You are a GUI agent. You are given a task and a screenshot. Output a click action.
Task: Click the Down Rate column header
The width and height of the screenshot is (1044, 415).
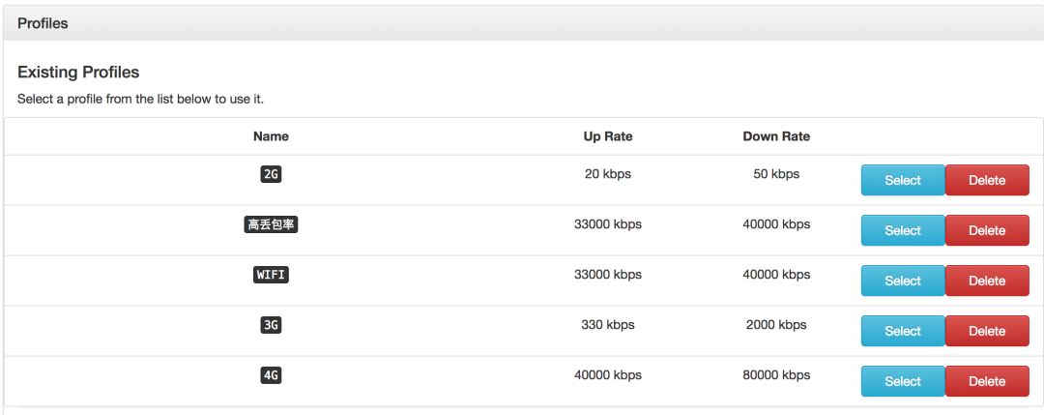coord(776,136)
